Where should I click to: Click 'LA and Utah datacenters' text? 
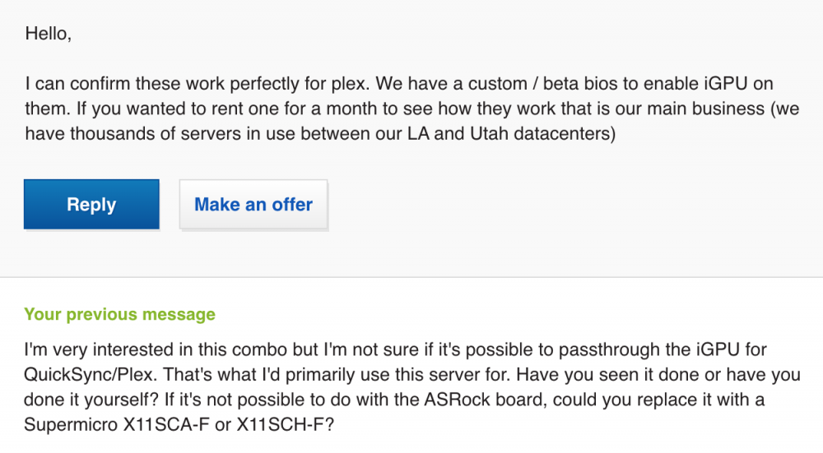pos(511,134)
